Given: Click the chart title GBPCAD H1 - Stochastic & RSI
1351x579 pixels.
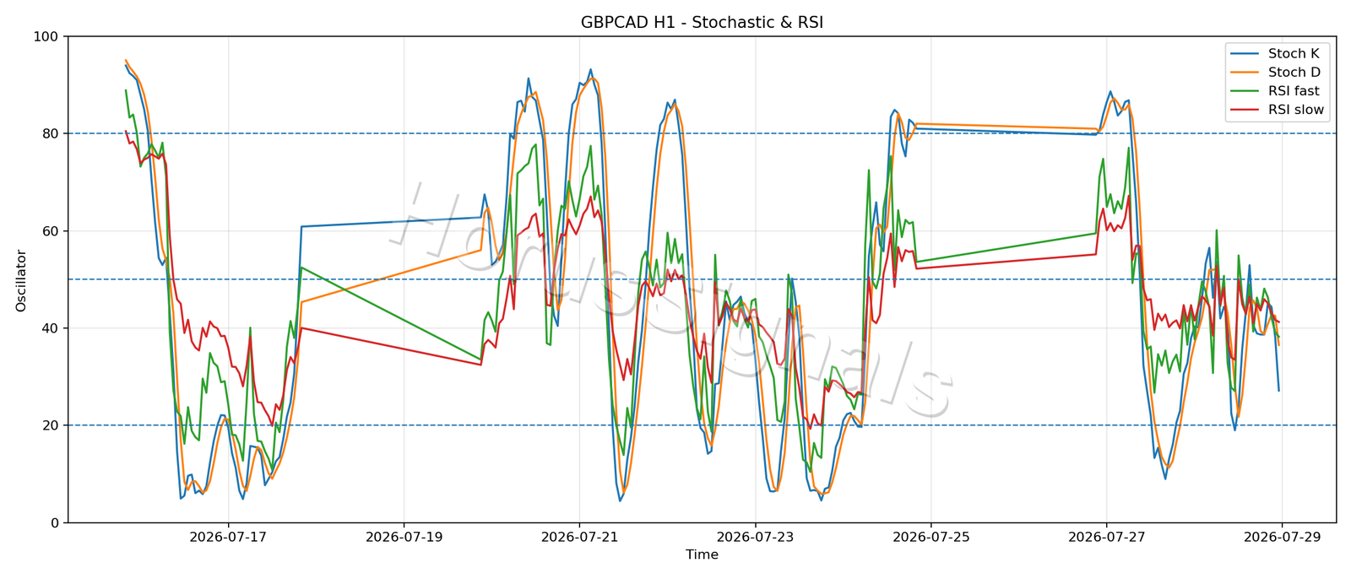Looking at the screenshot, I should pyautogui.click(x=702, y=23).
